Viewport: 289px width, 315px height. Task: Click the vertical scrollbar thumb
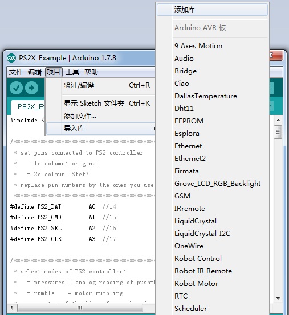pyautogui.click(x=278, y=132)
